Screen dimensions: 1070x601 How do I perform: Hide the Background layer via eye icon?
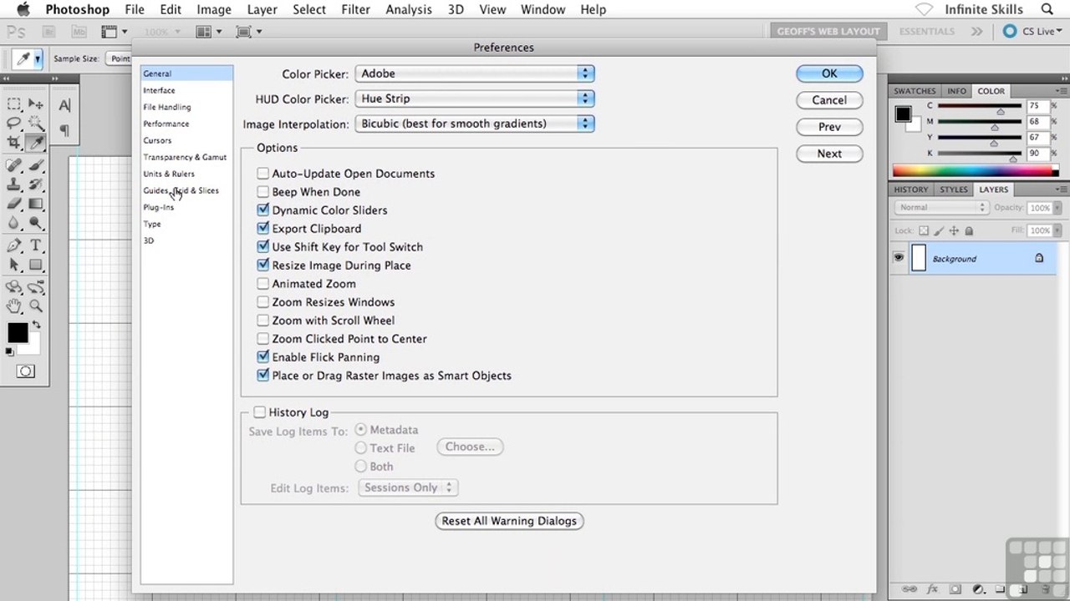pos(899,259)
